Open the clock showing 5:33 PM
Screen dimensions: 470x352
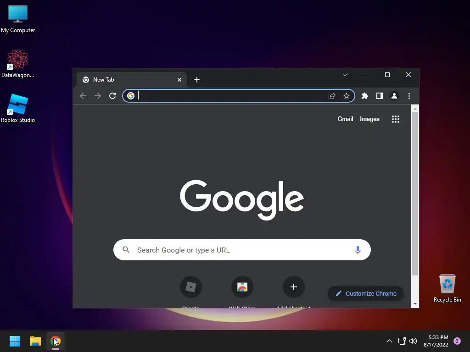pyautogui.click(x=436, y=341)
